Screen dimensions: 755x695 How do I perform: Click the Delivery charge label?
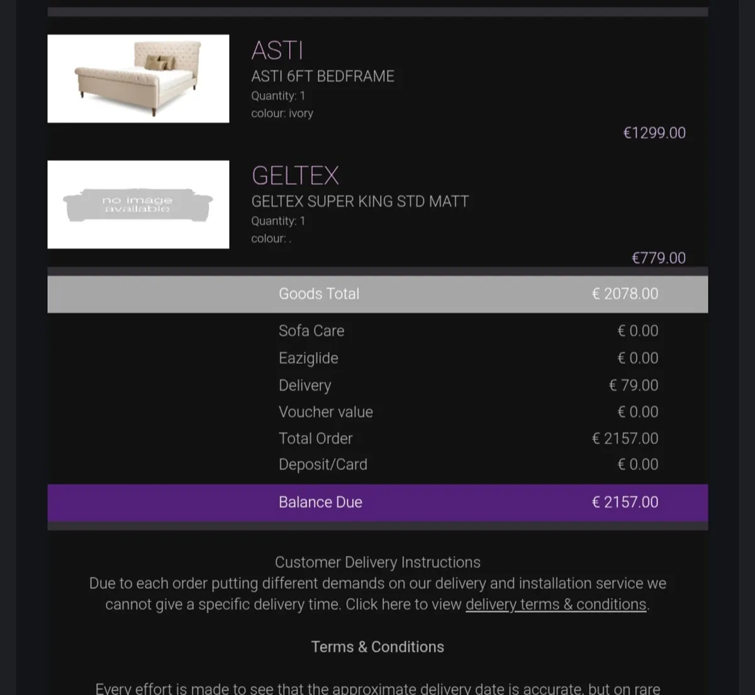(x=305, y=385)
